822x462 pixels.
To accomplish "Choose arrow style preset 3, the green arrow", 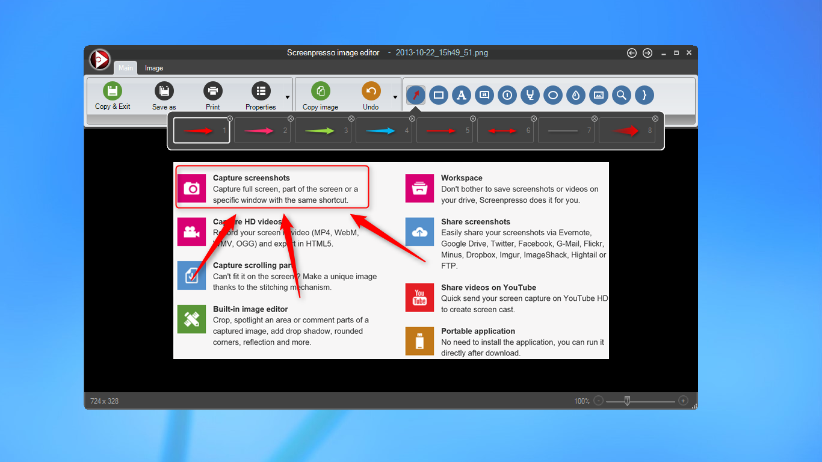I will click(323, 131).
